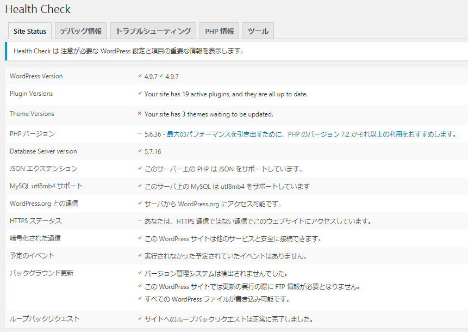The height and width of the screenshot is (332, 468).
Task: Click the red X beside Theme Versions status
Action: pyautogui.click(x=139, y=114)
